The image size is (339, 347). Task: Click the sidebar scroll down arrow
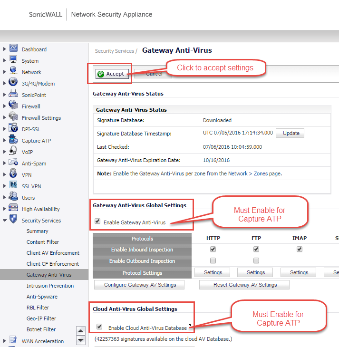81,340
